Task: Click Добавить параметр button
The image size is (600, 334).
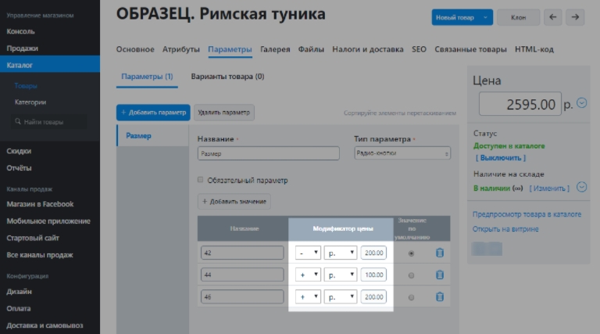Action: (x=153, y=113)
